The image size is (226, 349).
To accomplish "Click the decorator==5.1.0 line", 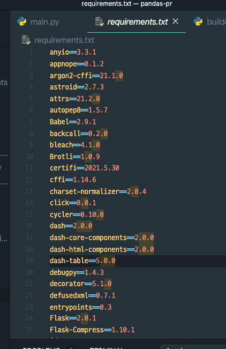I will pyautogui.click(x=80, y=284).
